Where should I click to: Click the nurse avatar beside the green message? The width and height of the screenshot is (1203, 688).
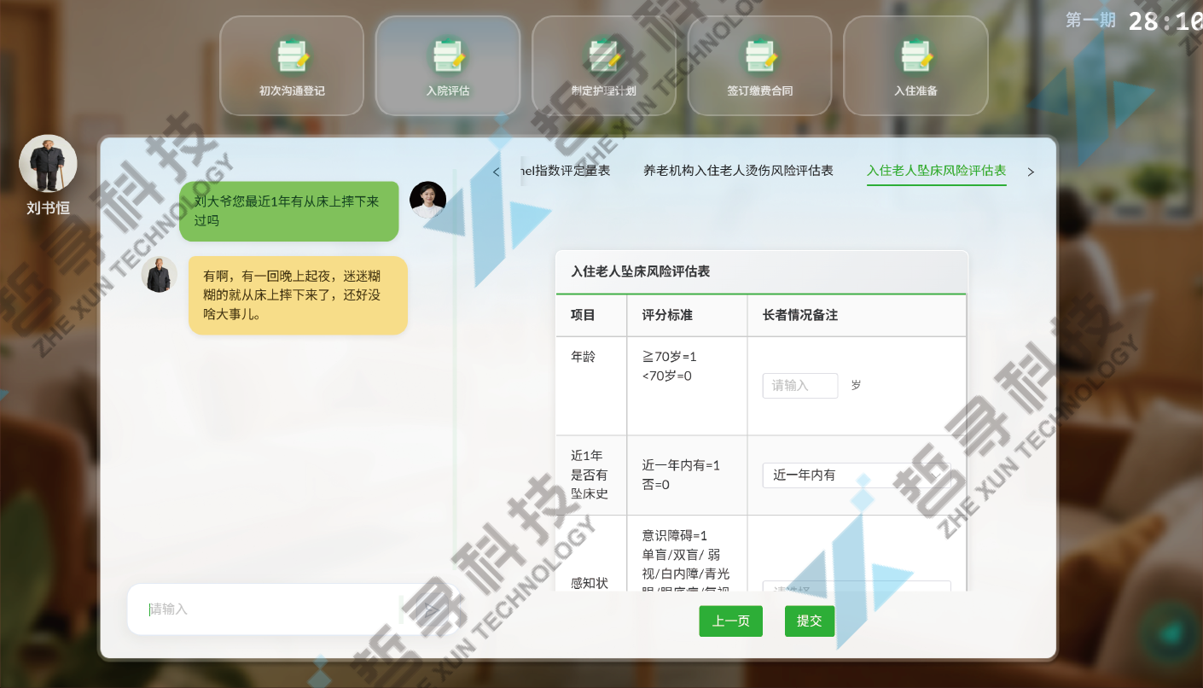pos(427,200)
